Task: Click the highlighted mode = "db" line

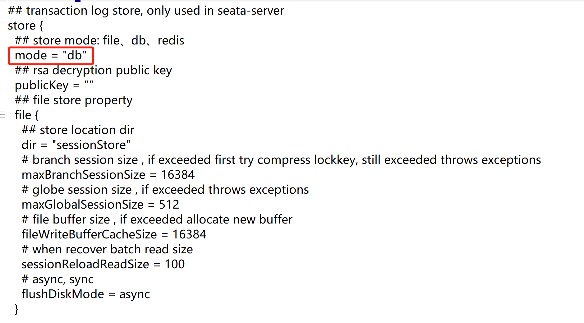Action: 51,56
